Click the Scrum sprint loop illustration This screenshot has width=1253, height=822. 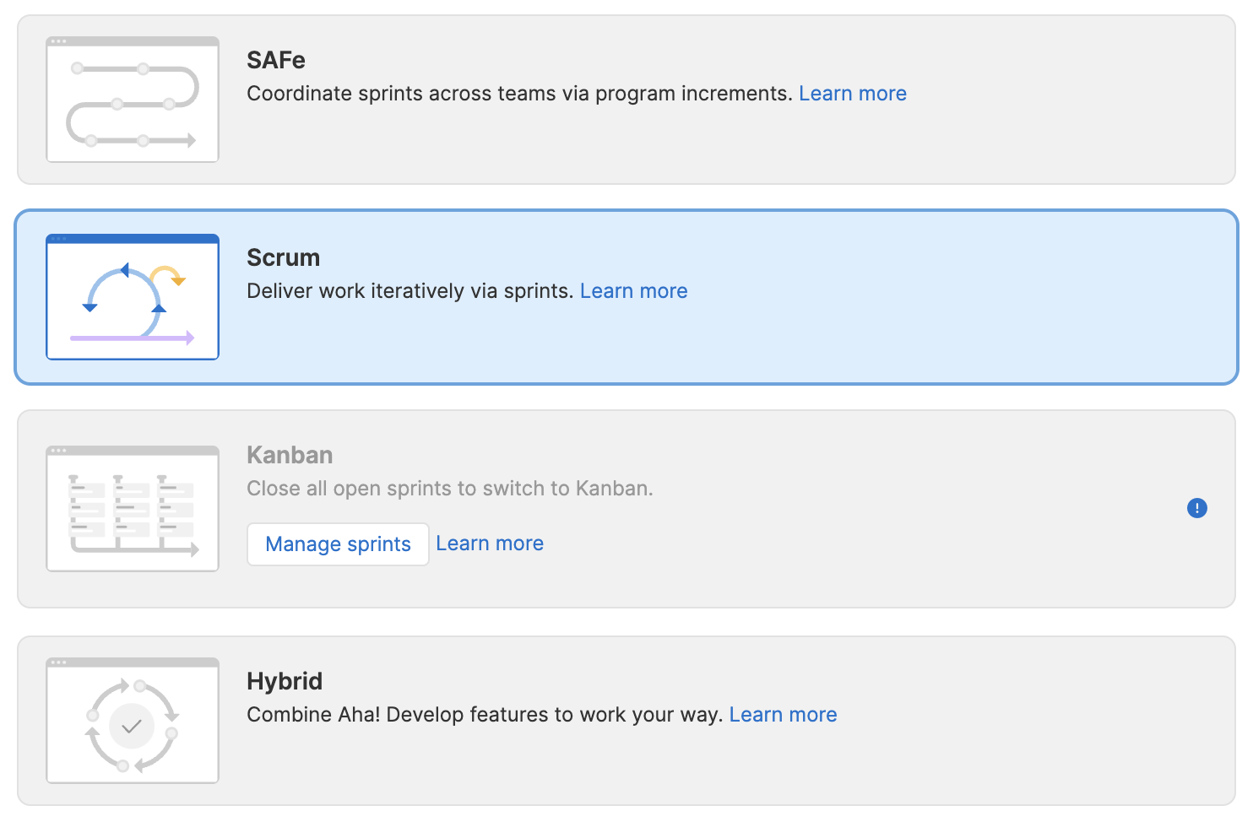pos(133,297)
